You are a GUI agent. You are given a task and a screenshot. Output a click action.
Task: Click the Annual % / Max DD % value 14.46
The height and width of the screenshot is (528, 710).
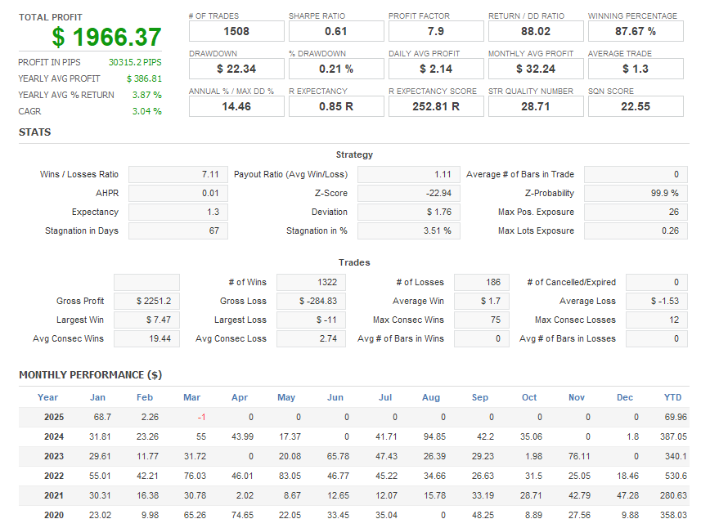[236, 106]
